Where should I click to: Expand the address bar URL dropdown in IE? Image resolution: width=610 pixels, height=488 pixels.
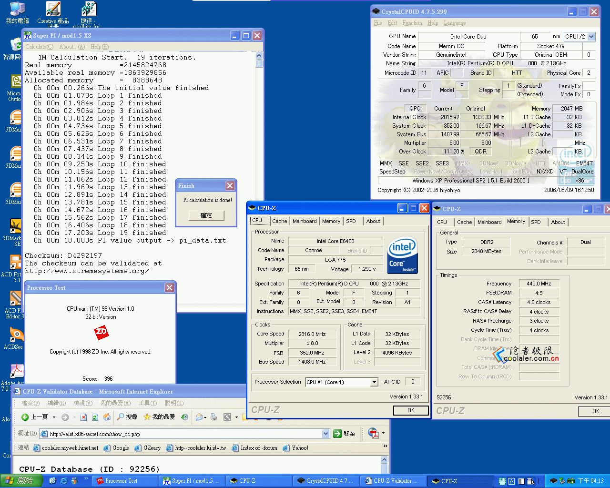[x=325, y=434]
